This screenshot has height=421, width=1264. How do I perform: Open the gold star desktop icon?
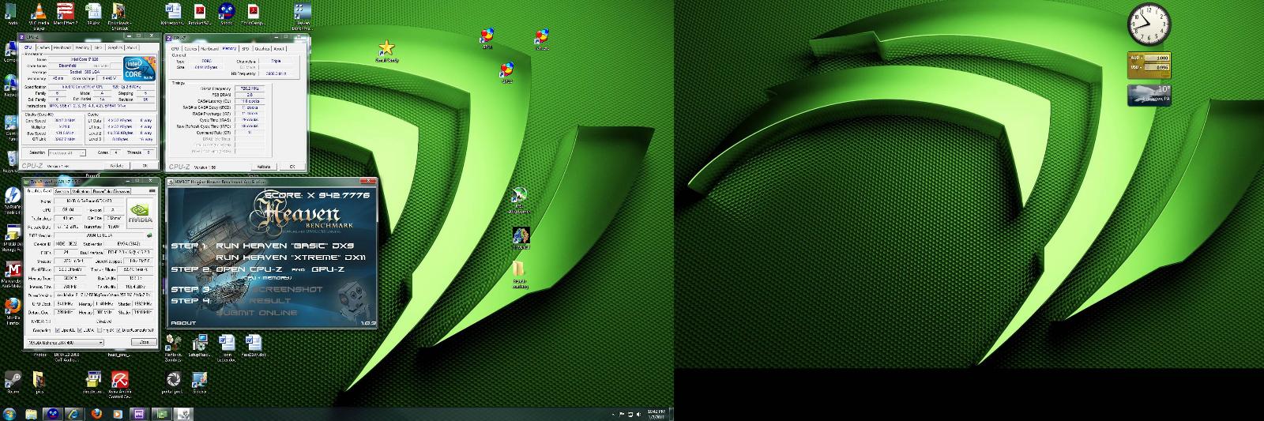(386, 50)
